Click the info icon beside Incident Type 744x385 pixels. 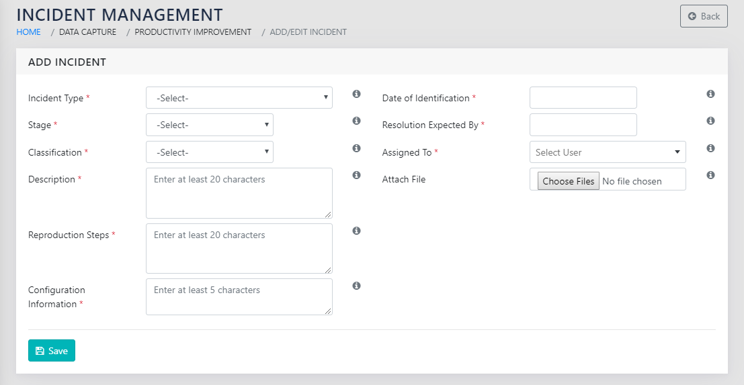point(356,94)
